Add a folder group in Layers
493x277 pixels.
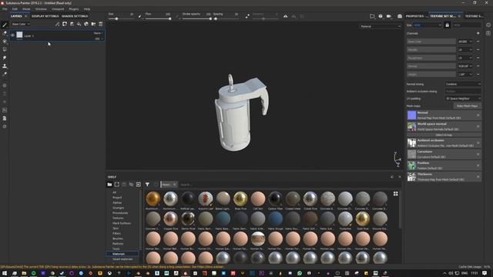click(x=93, y=24)
